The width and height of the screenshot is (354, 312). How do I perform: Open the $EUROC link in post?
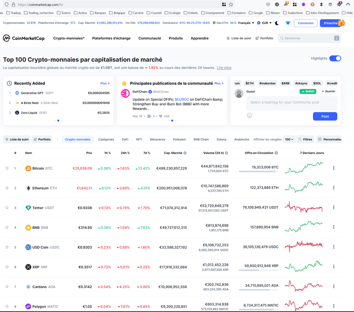click(x=182, y=99)
